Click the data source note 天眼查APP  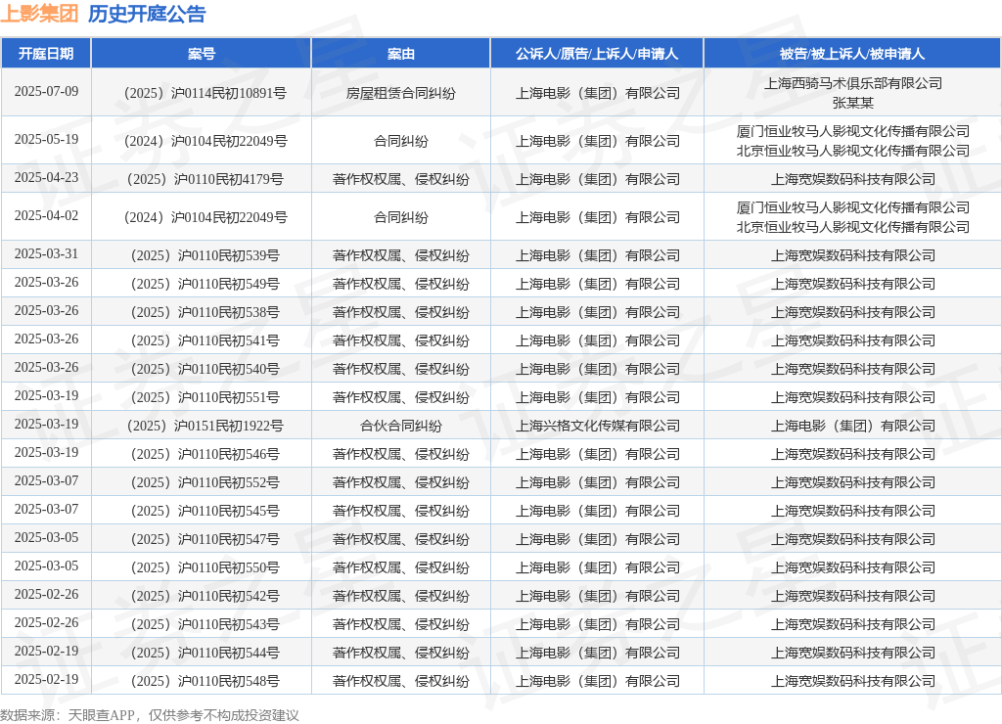pyautogui.click(x=101, y=715)
